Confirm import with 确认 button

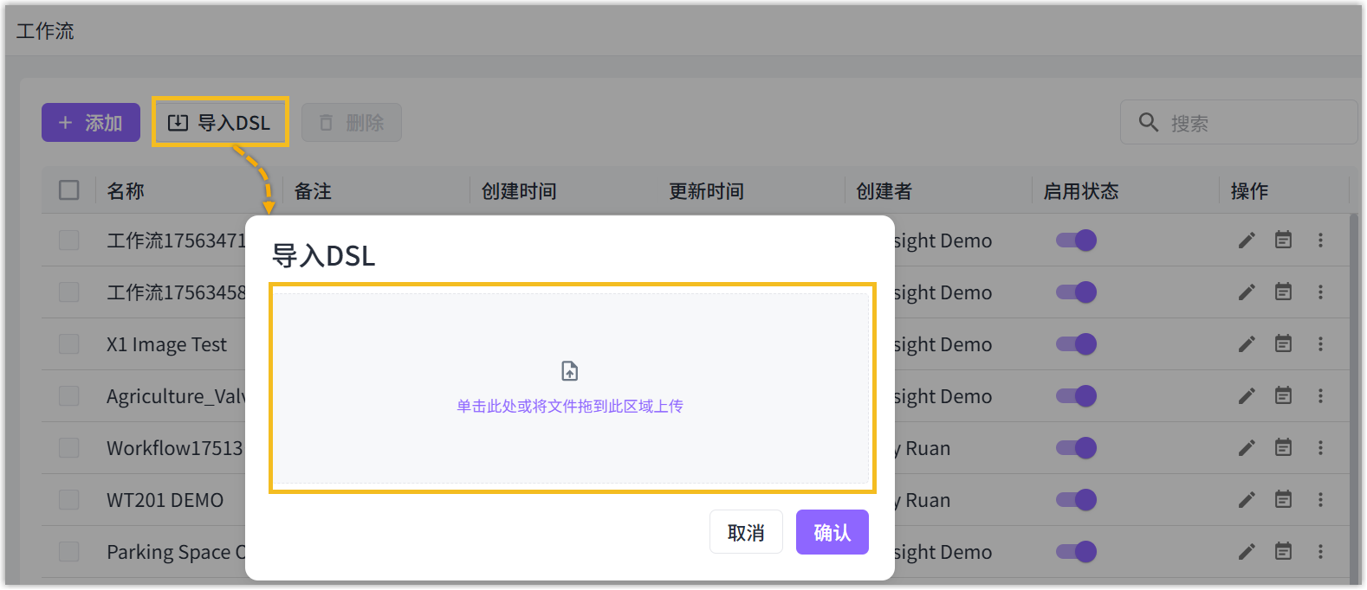coord(832,532)
